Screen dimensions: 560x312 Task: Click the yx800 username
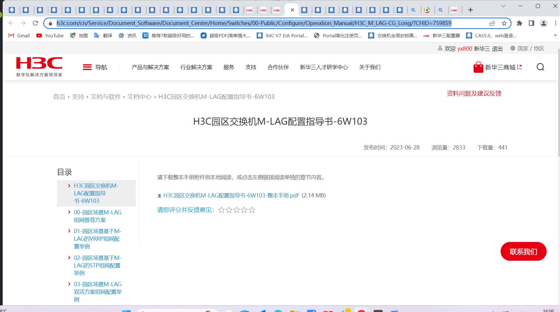[x=465, y=49]
